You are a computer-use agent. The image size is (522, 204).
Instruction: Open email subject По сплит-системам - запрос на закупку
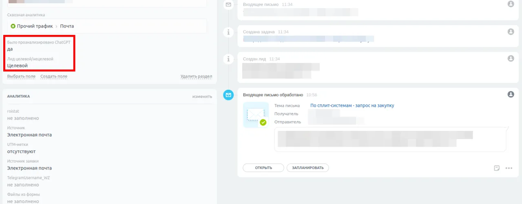pos(352,106)
